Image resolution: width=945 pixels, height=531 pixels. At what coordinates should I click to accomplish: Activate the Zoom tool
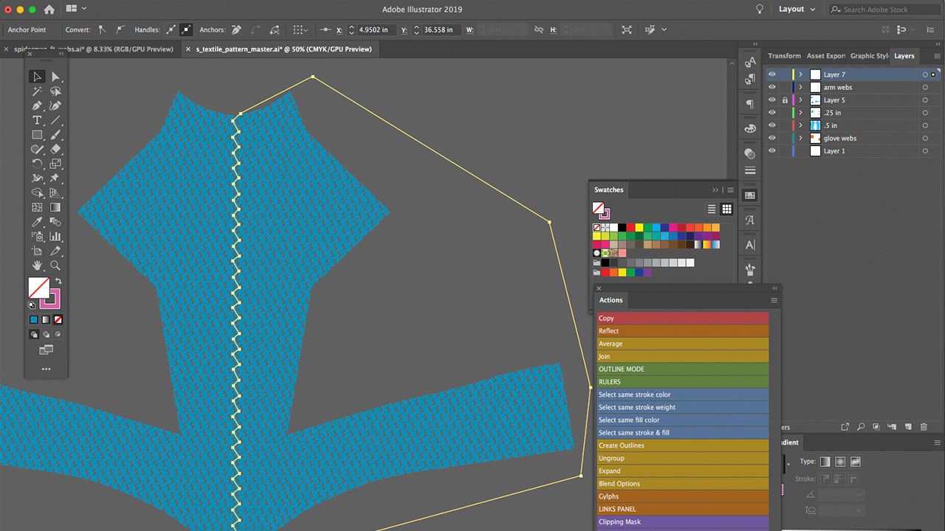55,265
